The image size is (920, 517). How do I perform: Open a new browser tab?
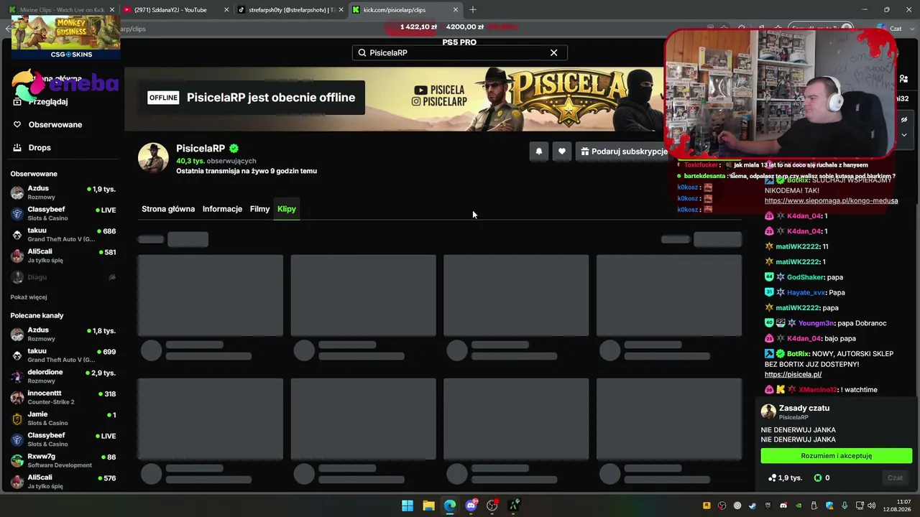(473, 10)
